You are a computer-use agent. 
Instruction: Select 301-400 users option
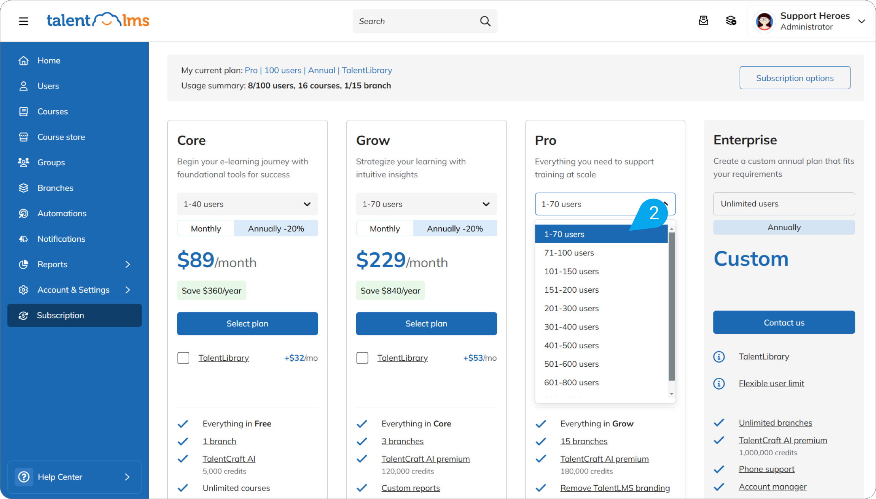(x=601, y=327)
